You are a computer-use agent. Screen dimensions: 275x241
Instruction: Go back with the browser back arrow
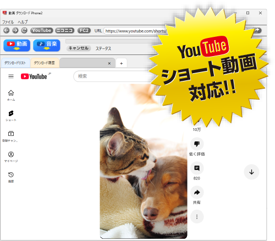click(x=7, y=30)
